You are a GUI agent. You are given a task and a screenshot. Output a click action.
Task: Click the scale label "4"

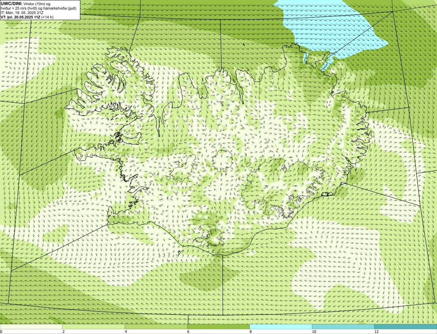(x=126, y=332)
